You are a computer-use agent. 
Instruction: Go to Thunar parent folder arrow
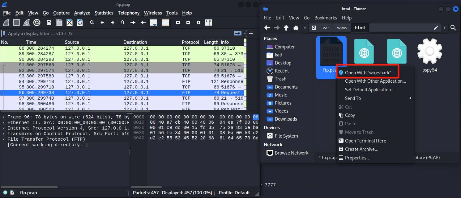tap(286, 28)
